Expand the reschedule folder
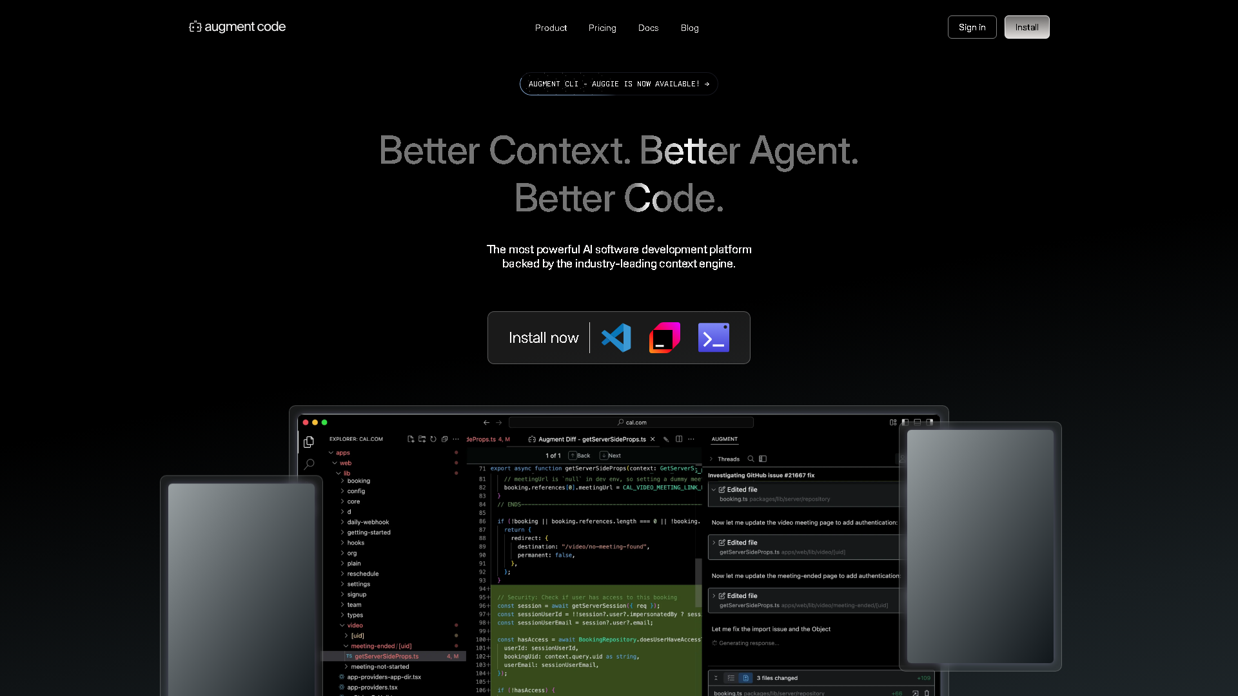1238x696 pixels. [360, 574]
